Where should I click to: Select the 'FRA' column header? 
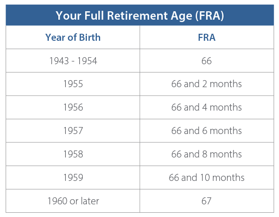(207, 37)
